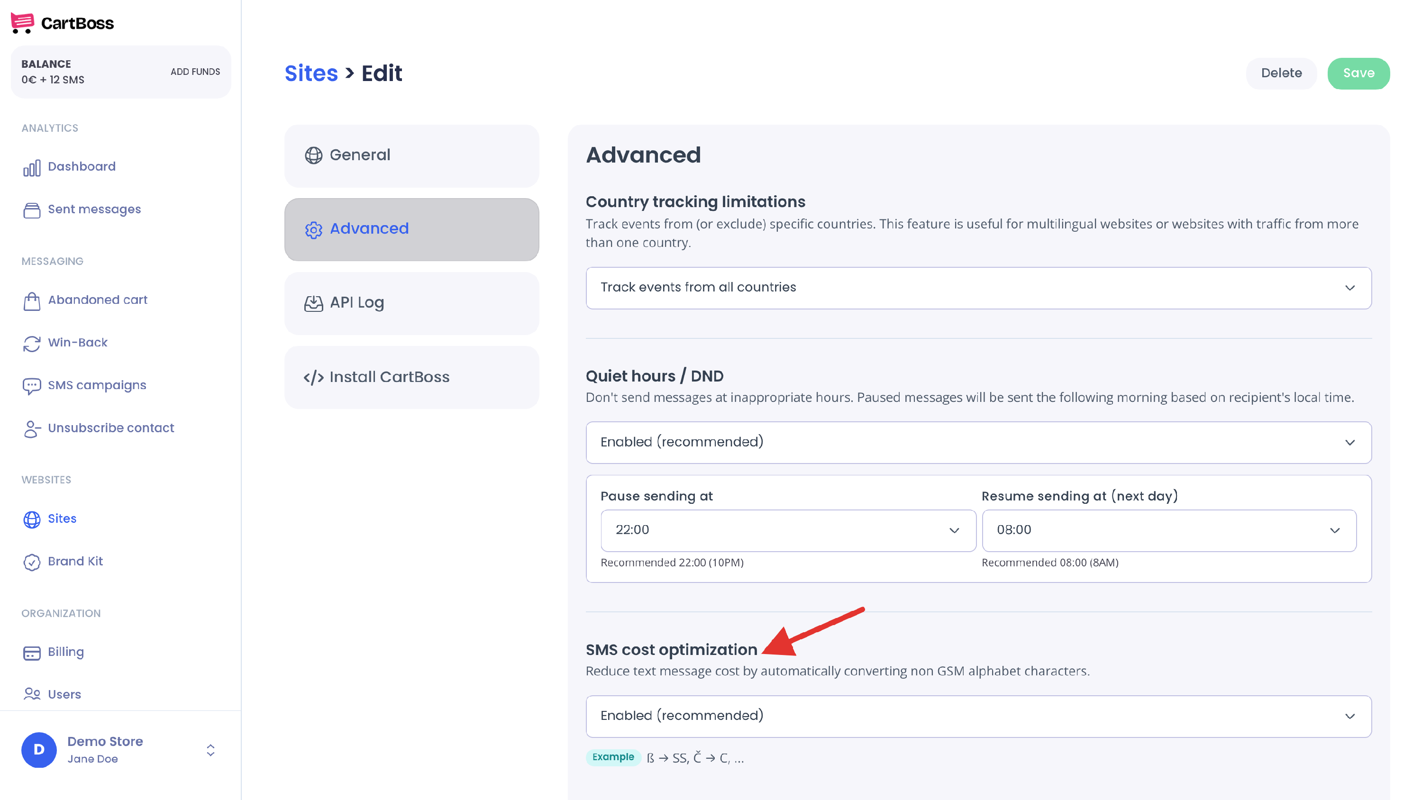This screenshot has height=800, width=1422.
Task: Open the SMS campaigns label link
Action: click(97, 385)
